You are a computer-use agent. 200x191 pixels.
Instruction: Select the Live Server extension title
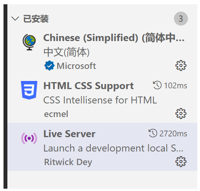click(69, 134)
